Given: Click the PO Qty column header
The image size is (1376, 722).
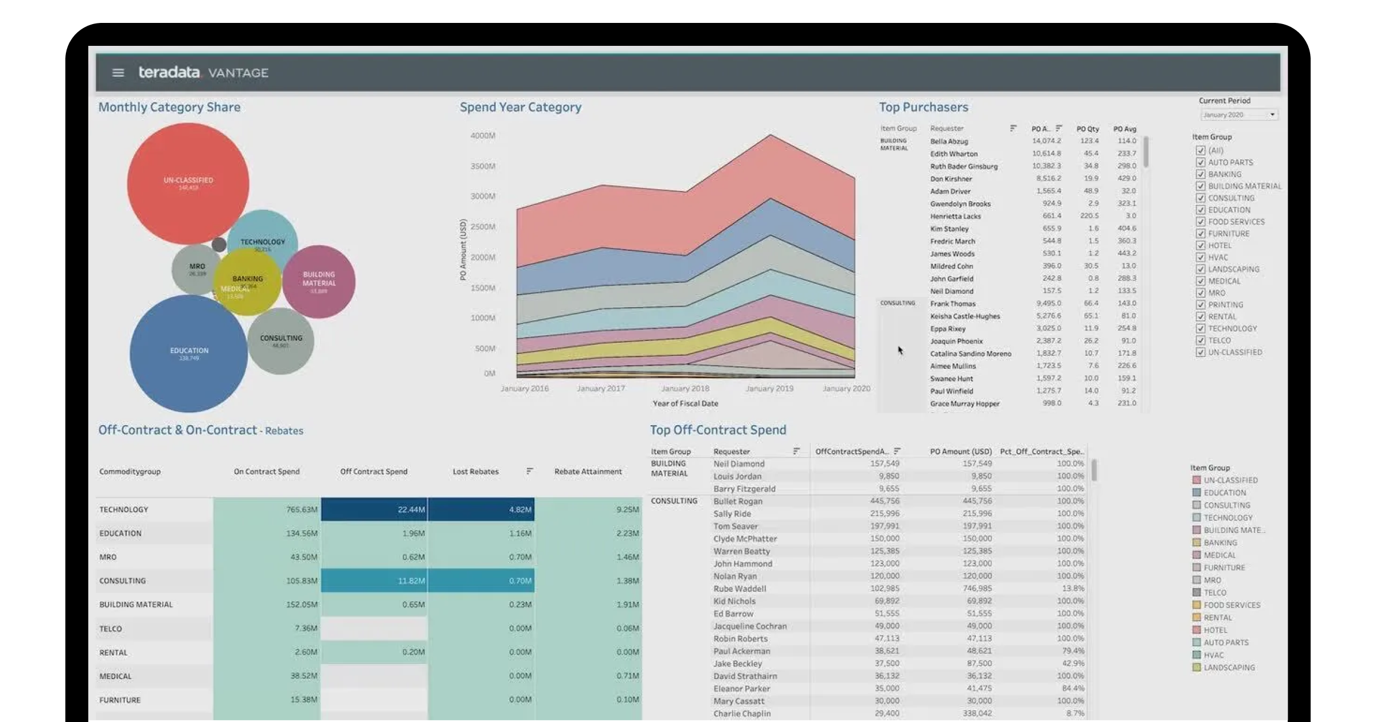Looking at the screenshot, I should tap(1087, 129).
